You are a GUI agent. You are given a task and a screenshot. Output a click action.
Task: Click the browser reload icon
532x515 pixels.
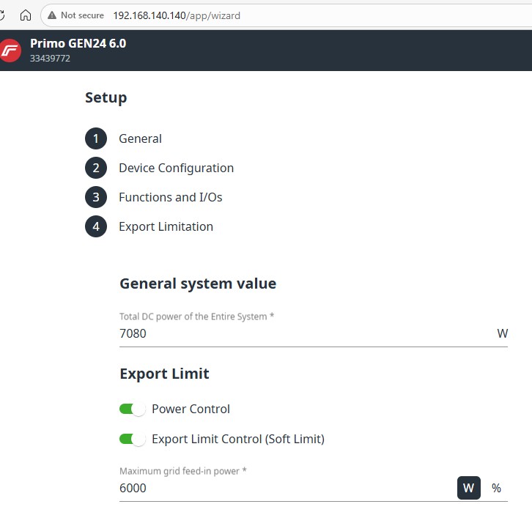4,15
